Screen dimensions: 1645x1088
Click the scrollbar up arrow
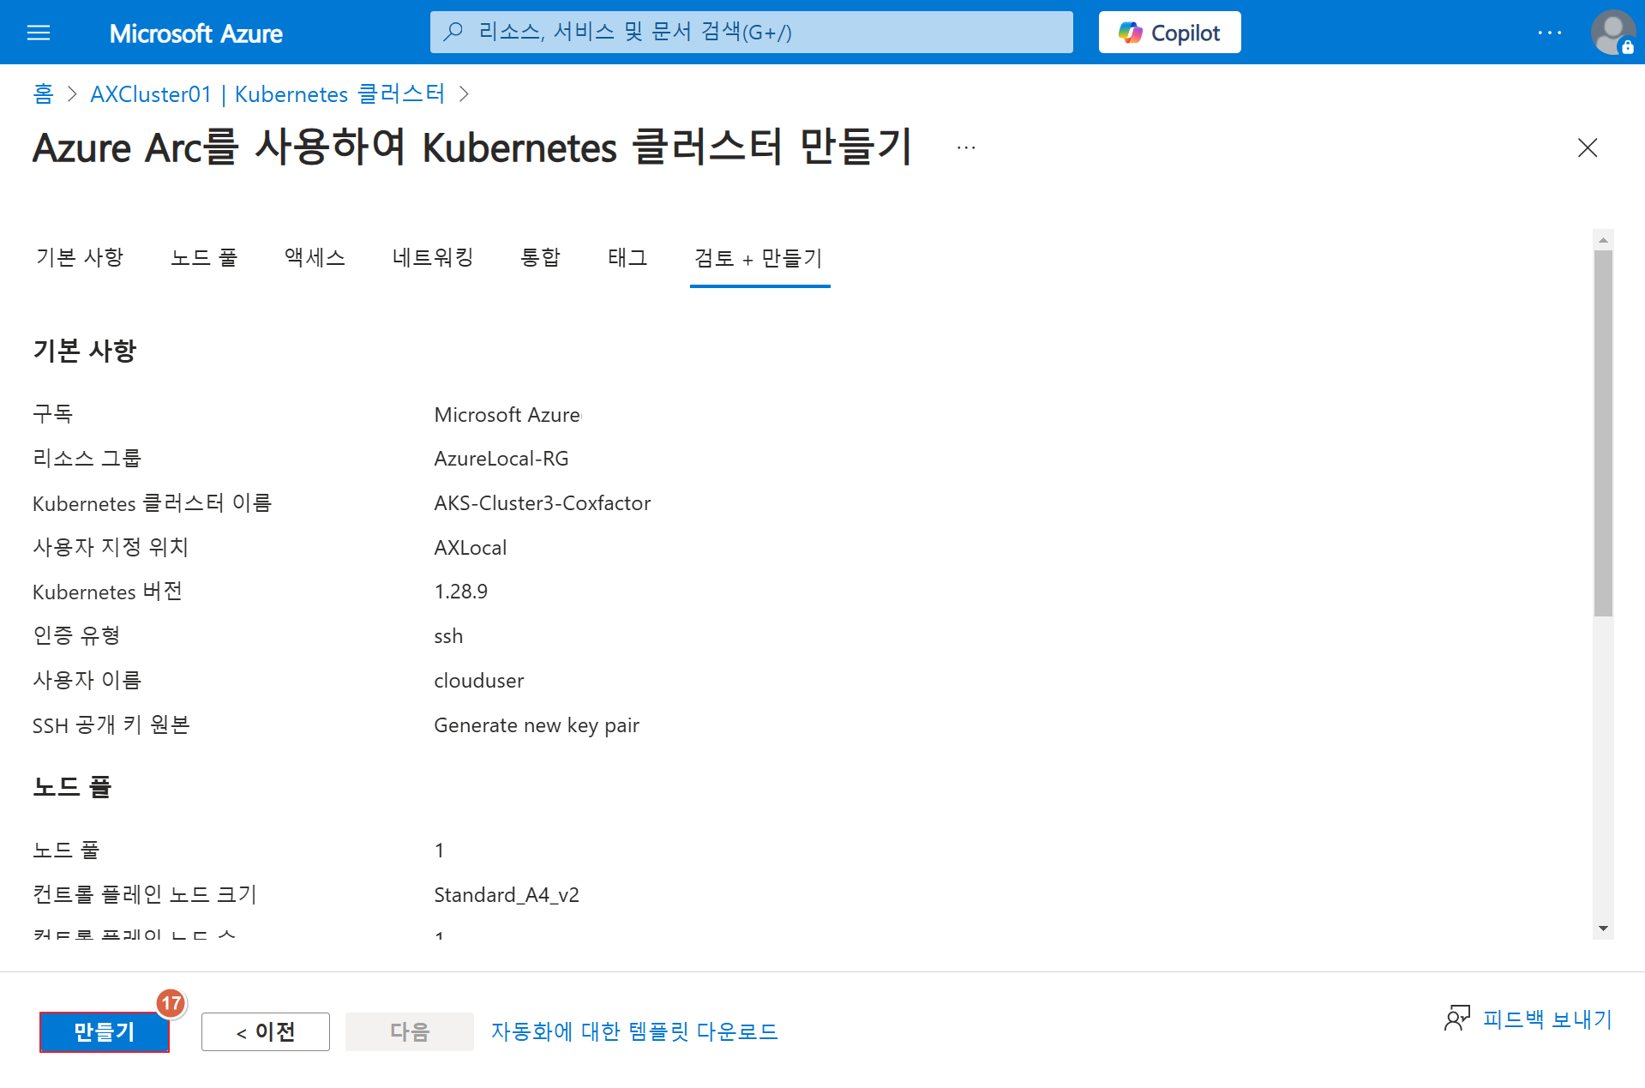(x=1603, y=239)
